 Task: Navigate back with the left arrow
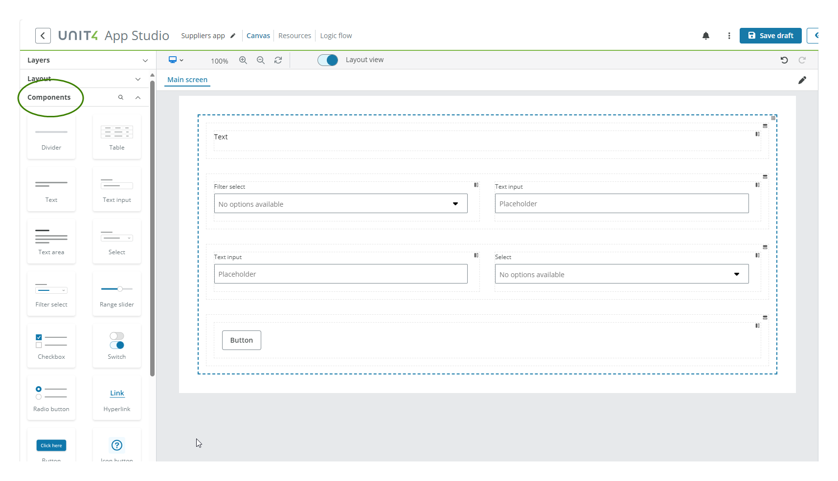click(x=43, y=35)
